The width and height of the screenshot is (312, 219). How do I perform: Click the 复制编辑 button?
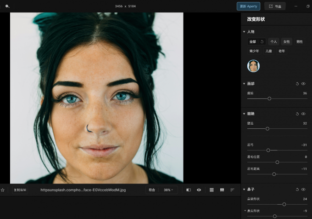click(x=20, y=190)
